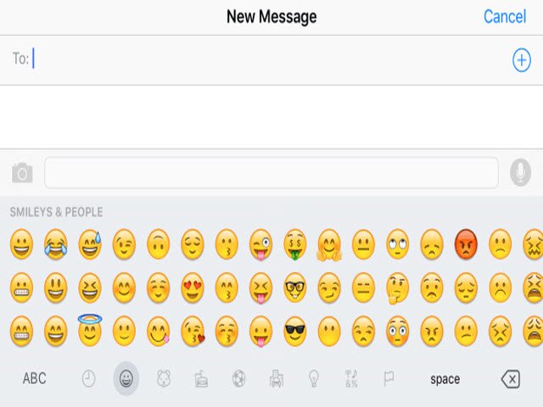This screenshot has height=407, width=543.
Task: Insert the red angry pouting face emoji
Action: pyautogui.click(x=466, y=244)
